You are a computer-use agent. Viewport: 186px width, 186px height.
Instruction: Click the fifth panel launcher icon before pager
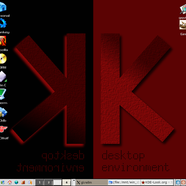click(x=30, y=182)
